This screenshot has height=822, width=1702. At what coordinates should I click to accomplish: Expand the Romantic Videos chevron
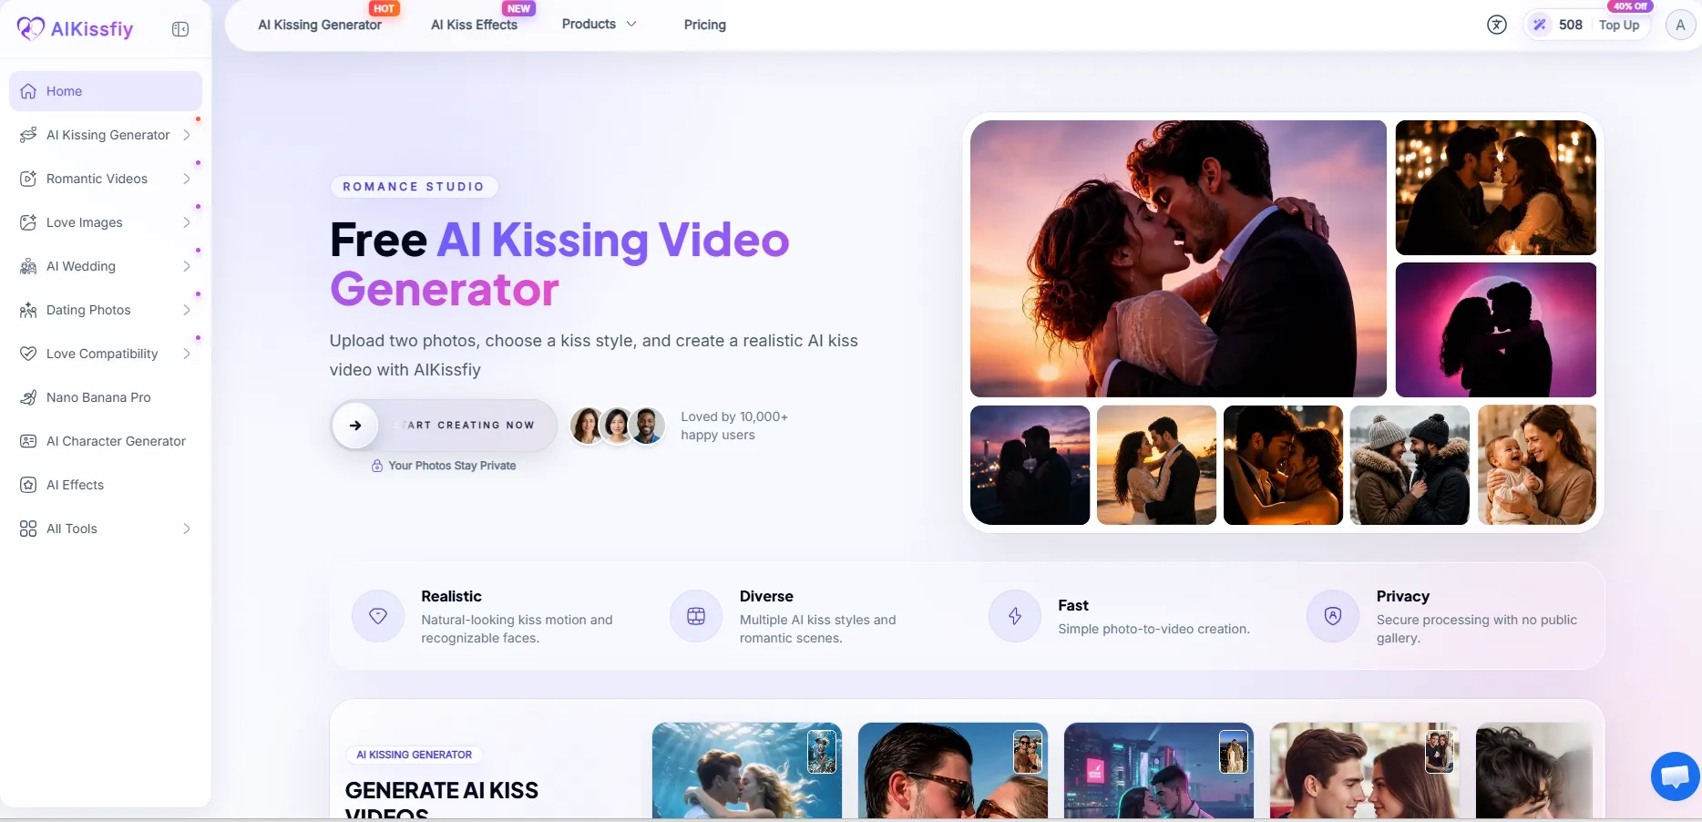point(186,179)
